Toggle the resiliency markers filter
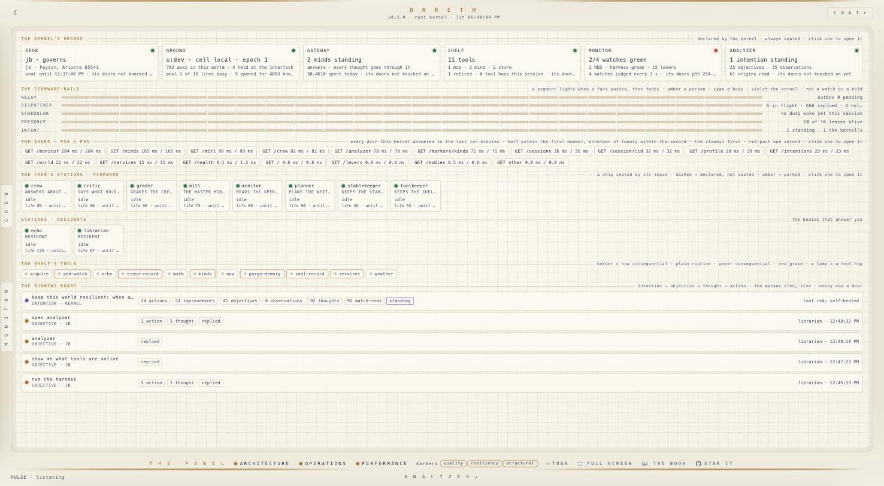884x486 pixels. tap(485, 463)
